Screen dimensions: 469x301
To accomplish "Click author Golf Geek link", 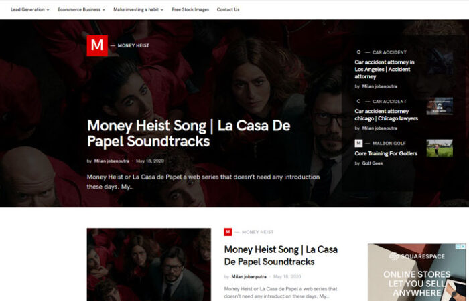I will [x=373, y=163].
